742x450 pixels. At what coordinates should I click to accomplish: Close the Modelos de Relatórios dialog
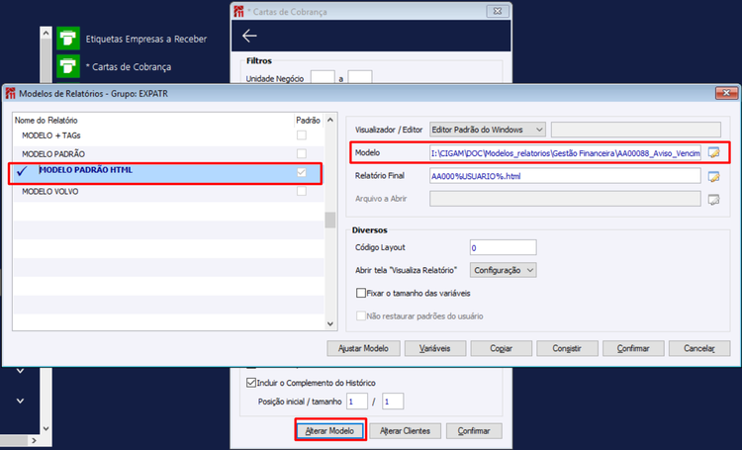(726, 93)
